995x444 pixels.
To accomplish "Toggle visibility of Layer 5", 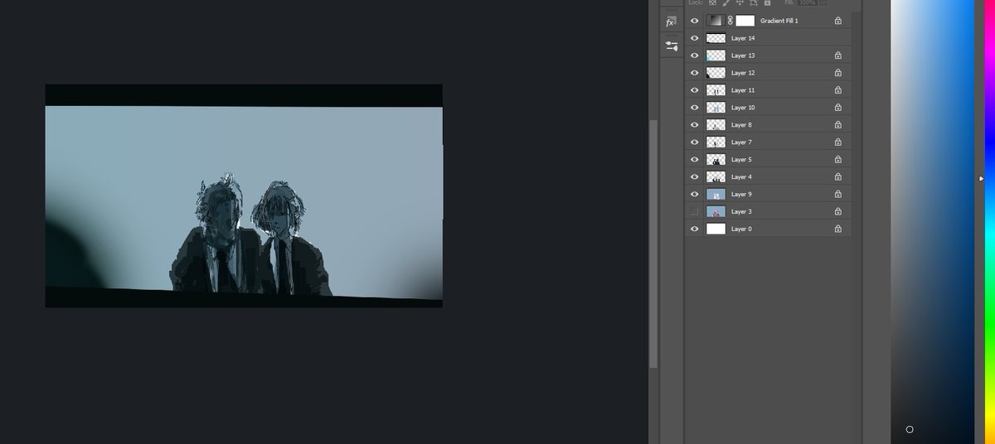I will (x=695, y=160).
